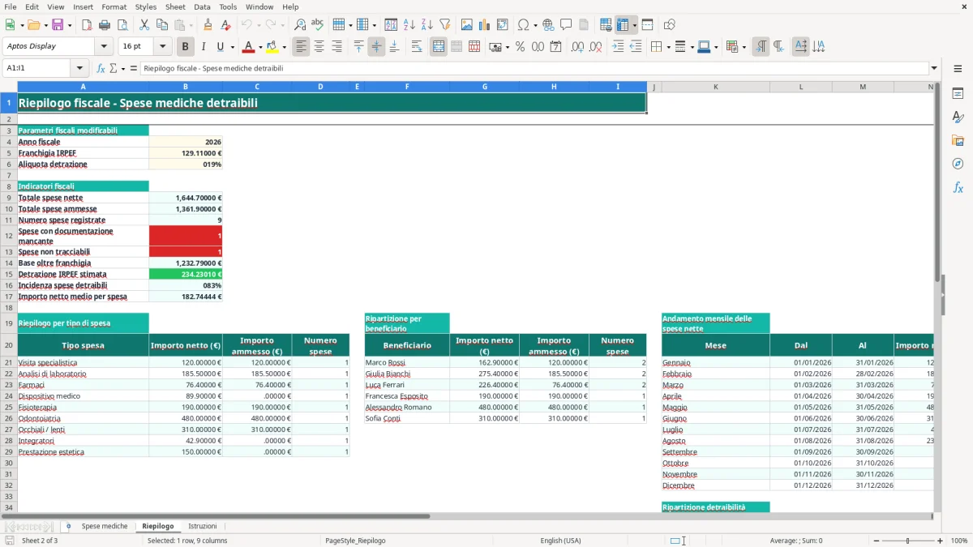The height and width of the screenshot is (547, 973).
Task: Enable align left
Action: pos(302,47)
